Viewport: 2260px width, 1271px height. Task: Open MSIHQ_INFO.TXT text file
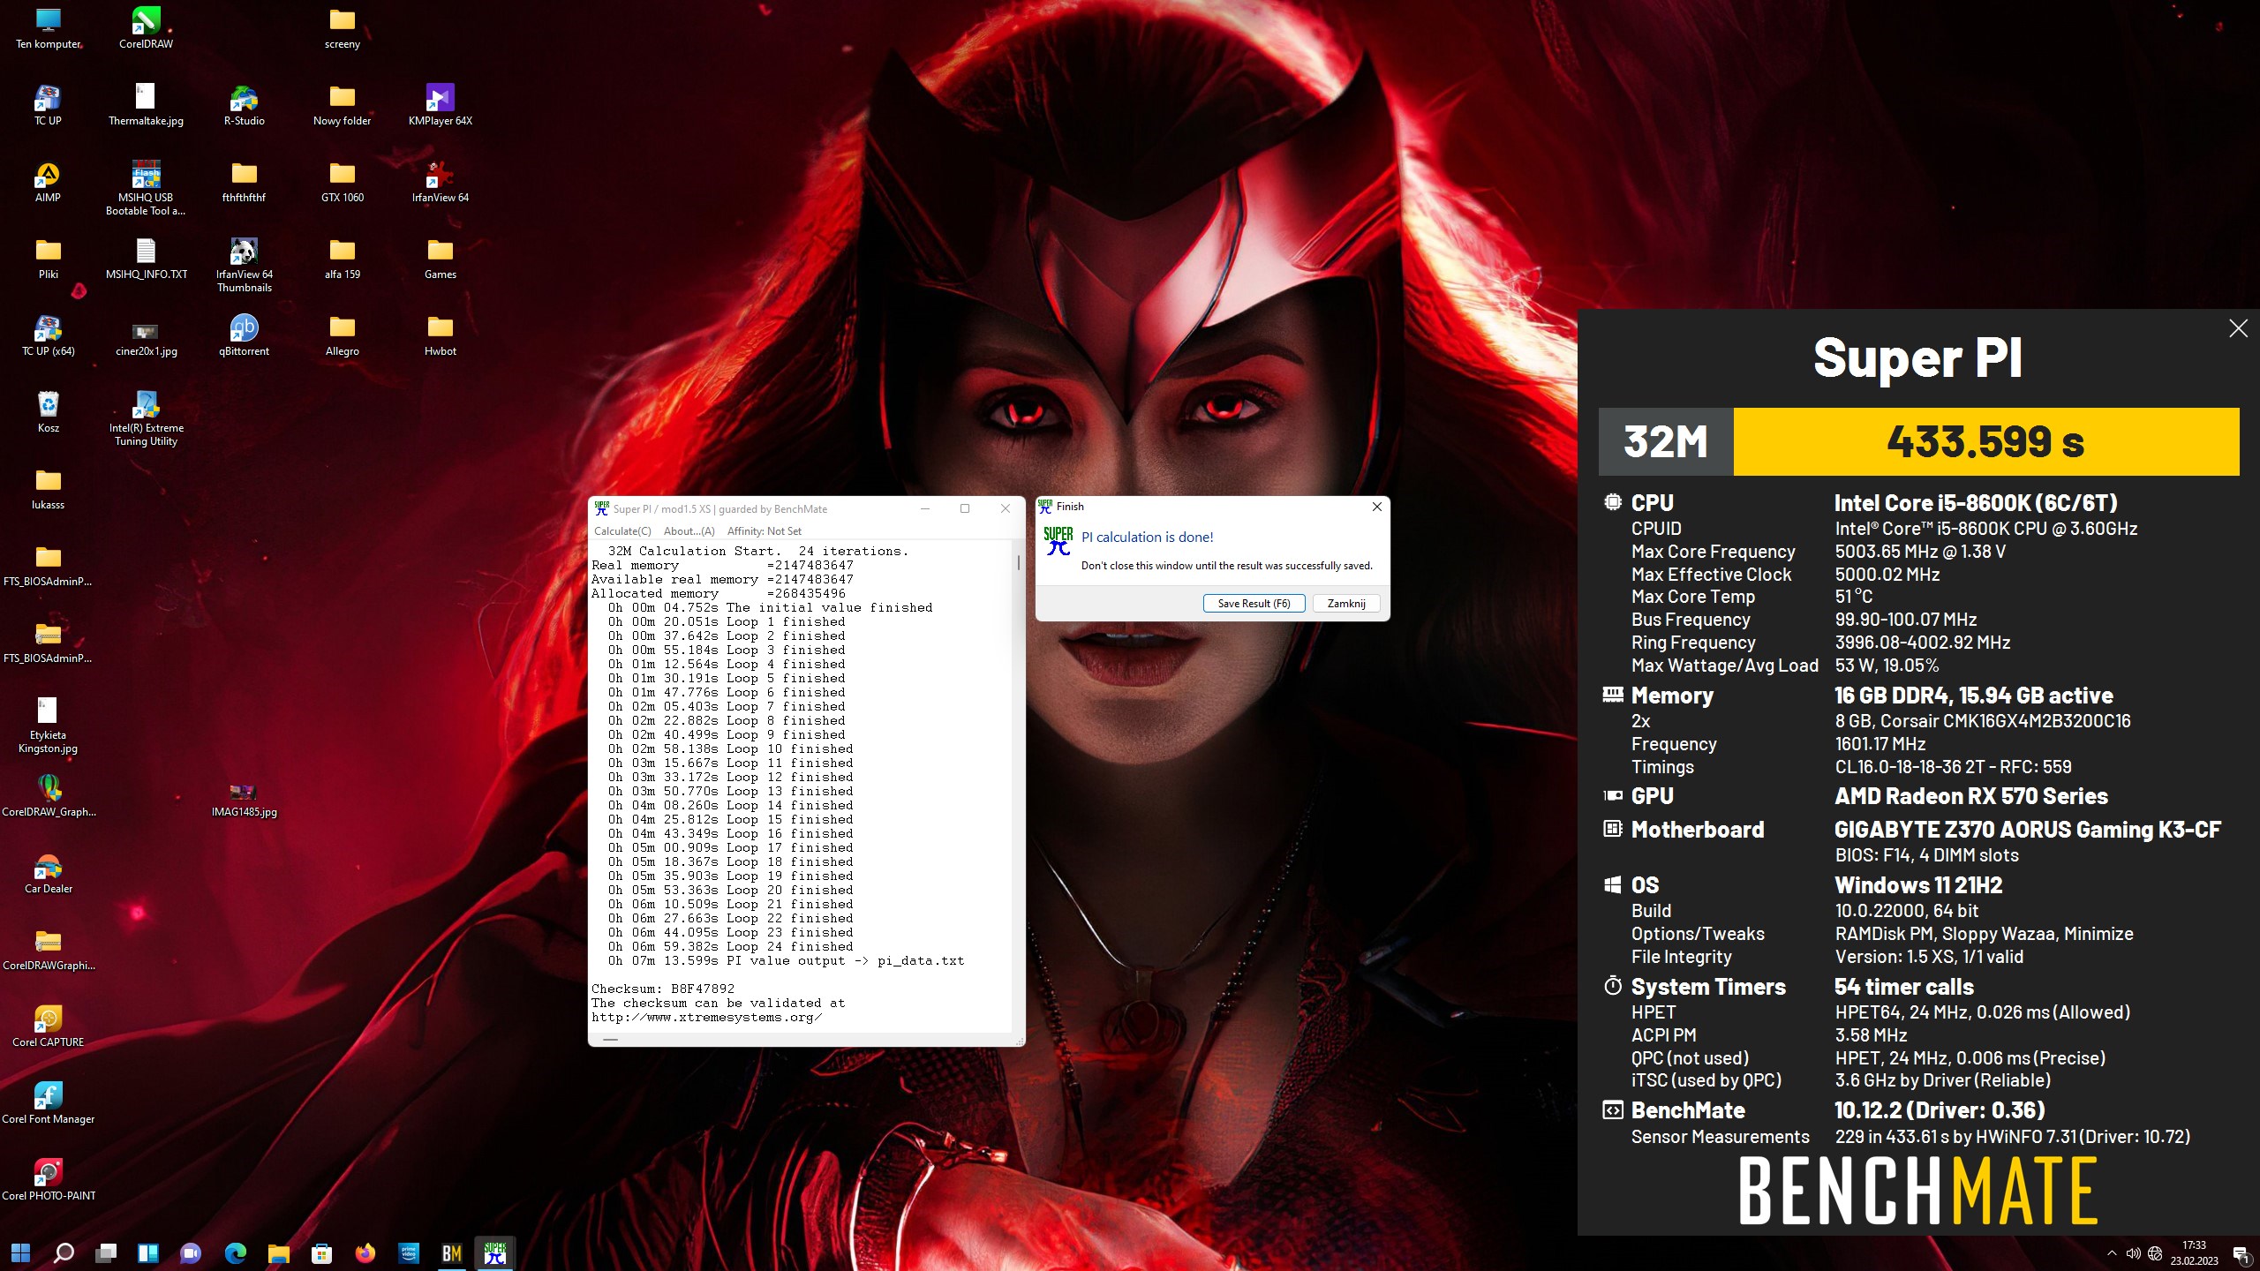[146, 258]
